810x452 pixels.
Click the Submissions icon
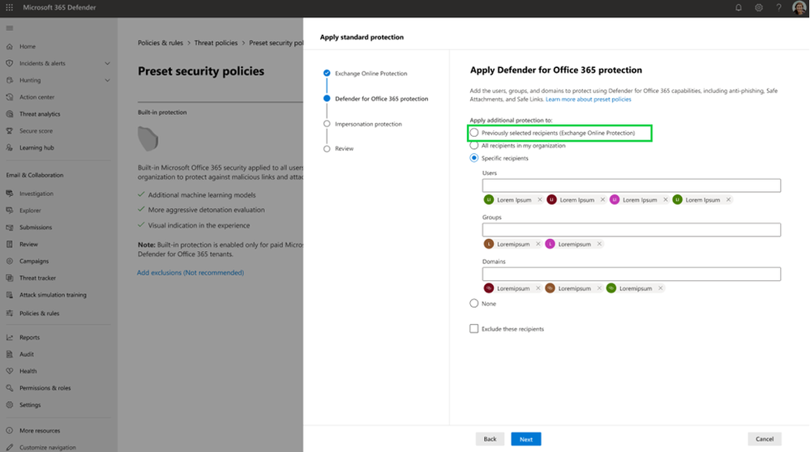pyautogui.click(x=9, y=227)
